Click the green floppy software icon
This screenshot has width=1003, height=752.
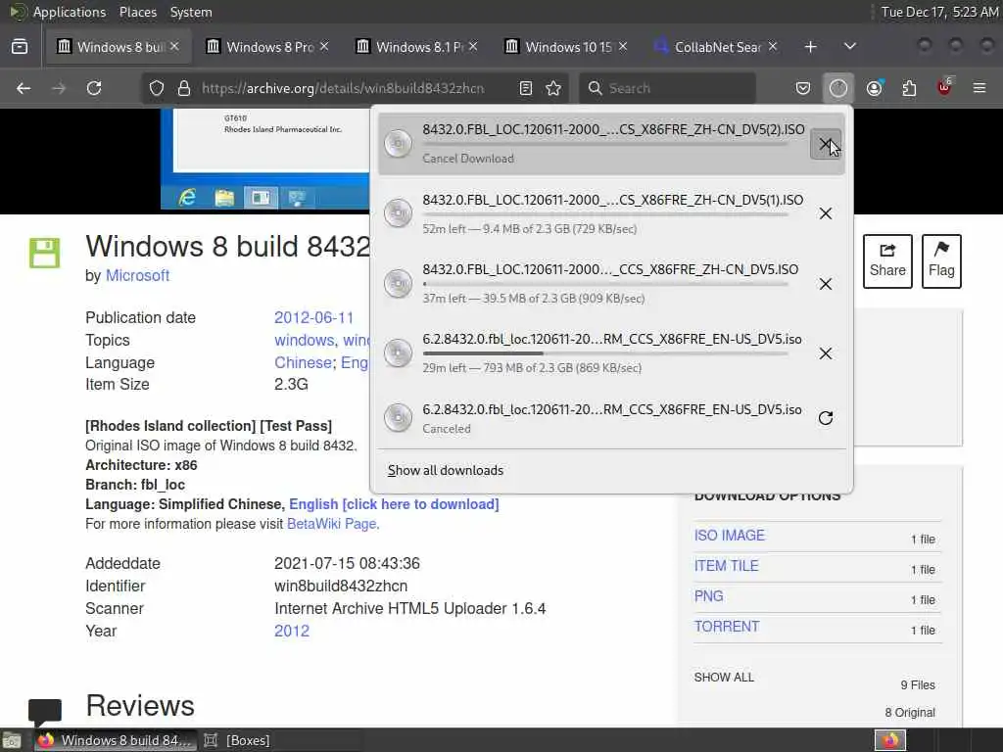pos(45,254)
